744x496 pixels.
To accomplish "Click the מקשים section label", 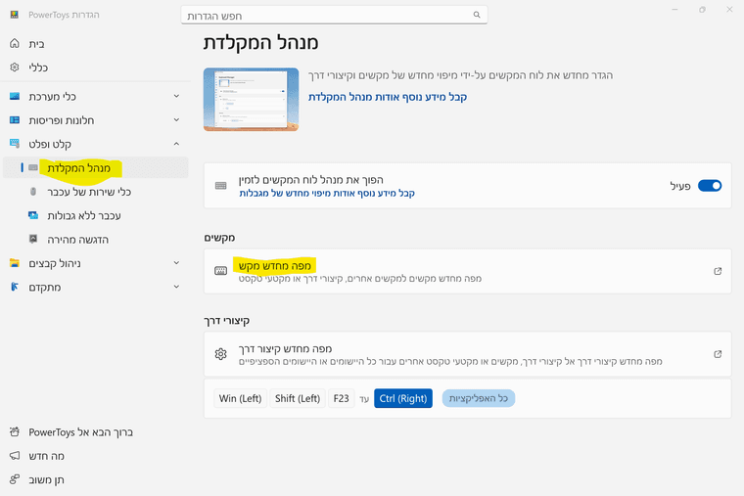I will [219, 238].
